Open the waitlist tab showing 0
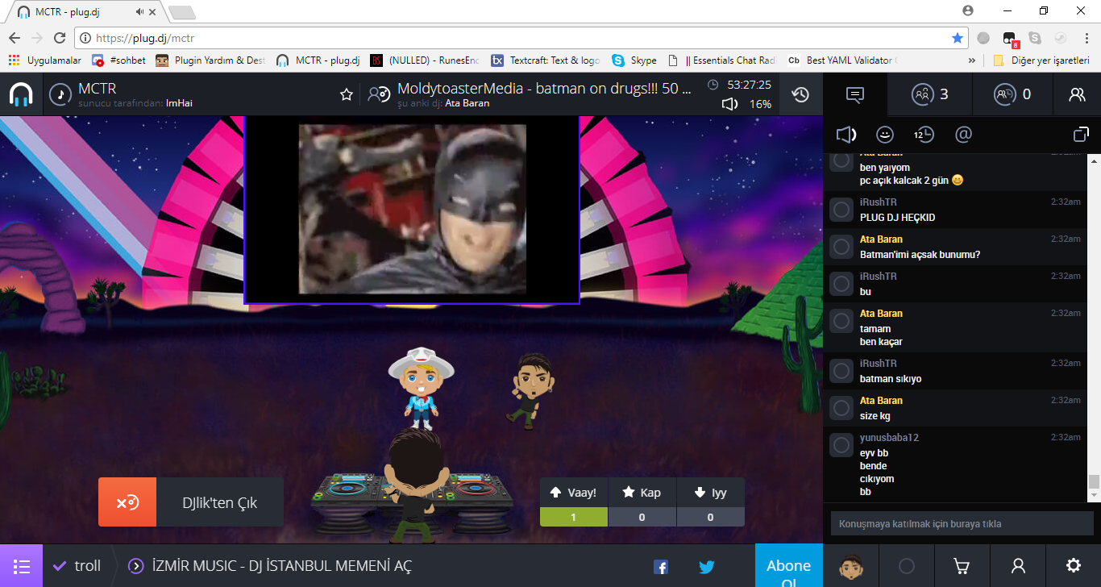The height and width of the screenshot is (587, 1101). (1012, 94)
